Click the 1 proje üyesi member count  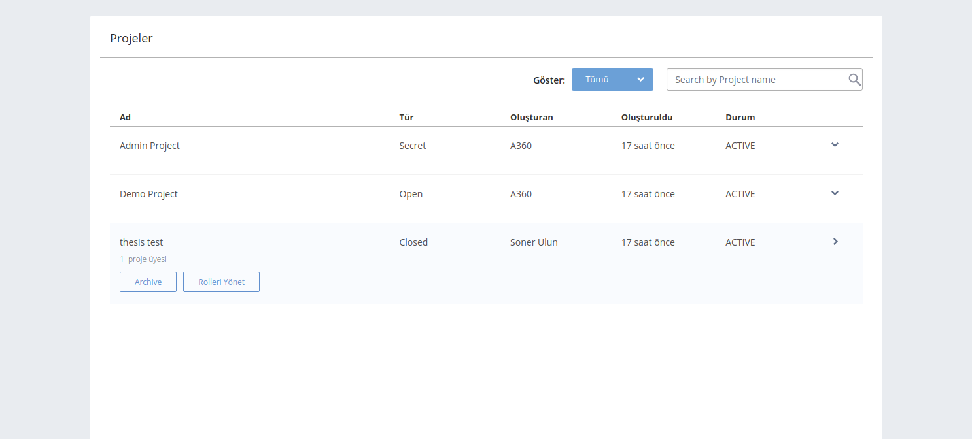coord(143,259)
